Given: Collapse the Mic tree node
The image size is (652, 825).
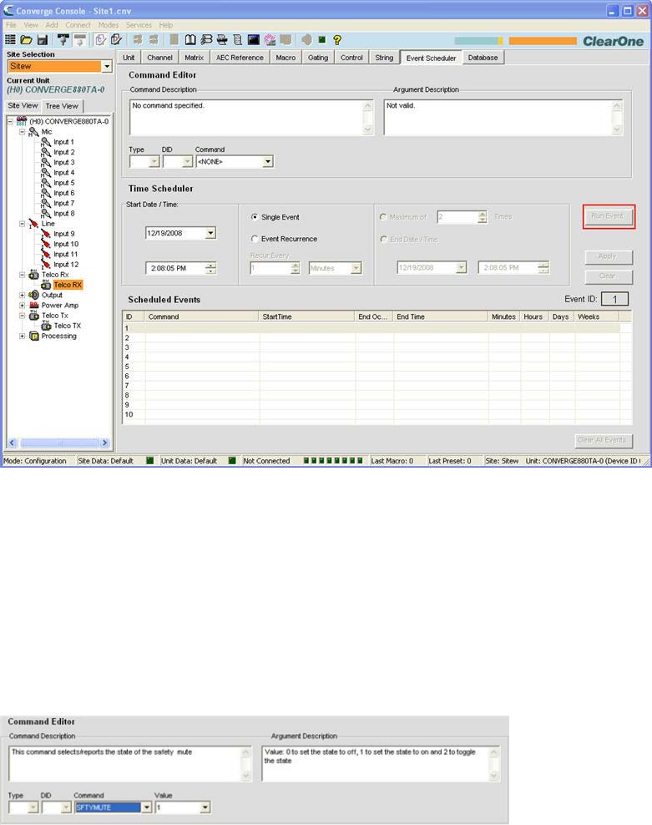Looking at the screenshot, I should click(x=22, y=132).
